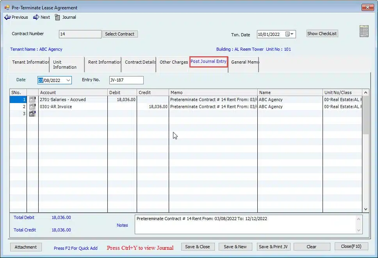Click Save & New button
378x258 pixels.
[235, 247]
